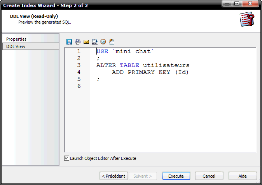
Task: Open help with the Aide button
Action: pyautogui.click(x=242, y=176)
